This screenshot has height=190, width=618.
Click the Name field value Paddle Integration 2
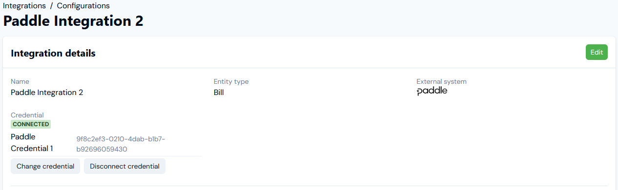(47, 92)
